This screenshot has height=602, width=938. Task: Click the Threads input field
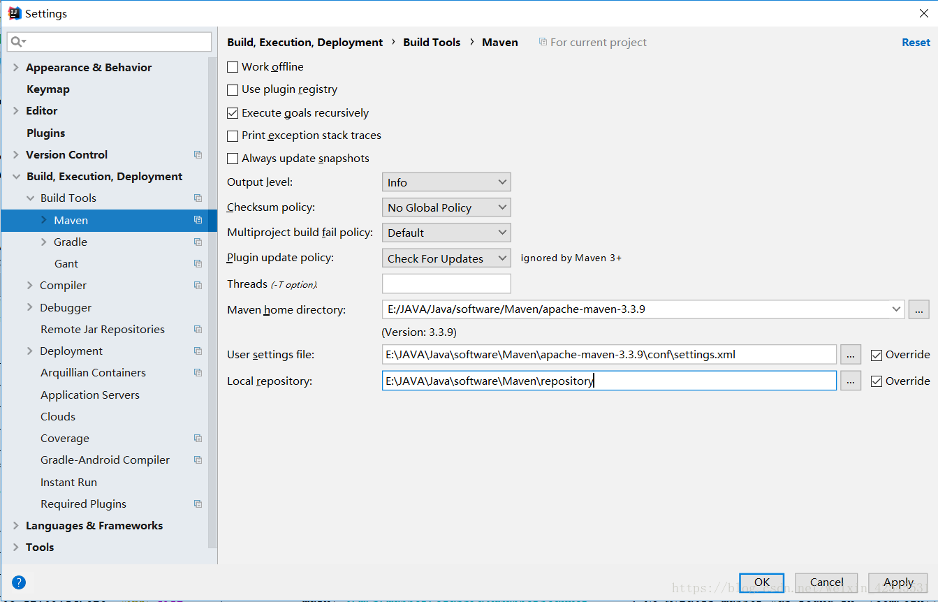coord(446,284)
